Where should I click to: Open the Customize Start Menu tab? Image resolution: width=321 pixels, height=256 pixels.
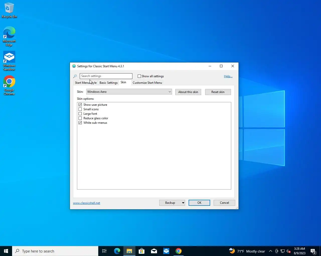point(147,83)
